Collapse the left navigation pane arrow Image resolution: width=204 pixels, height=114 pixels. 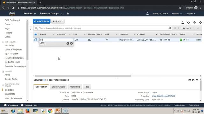click(31, 29)
